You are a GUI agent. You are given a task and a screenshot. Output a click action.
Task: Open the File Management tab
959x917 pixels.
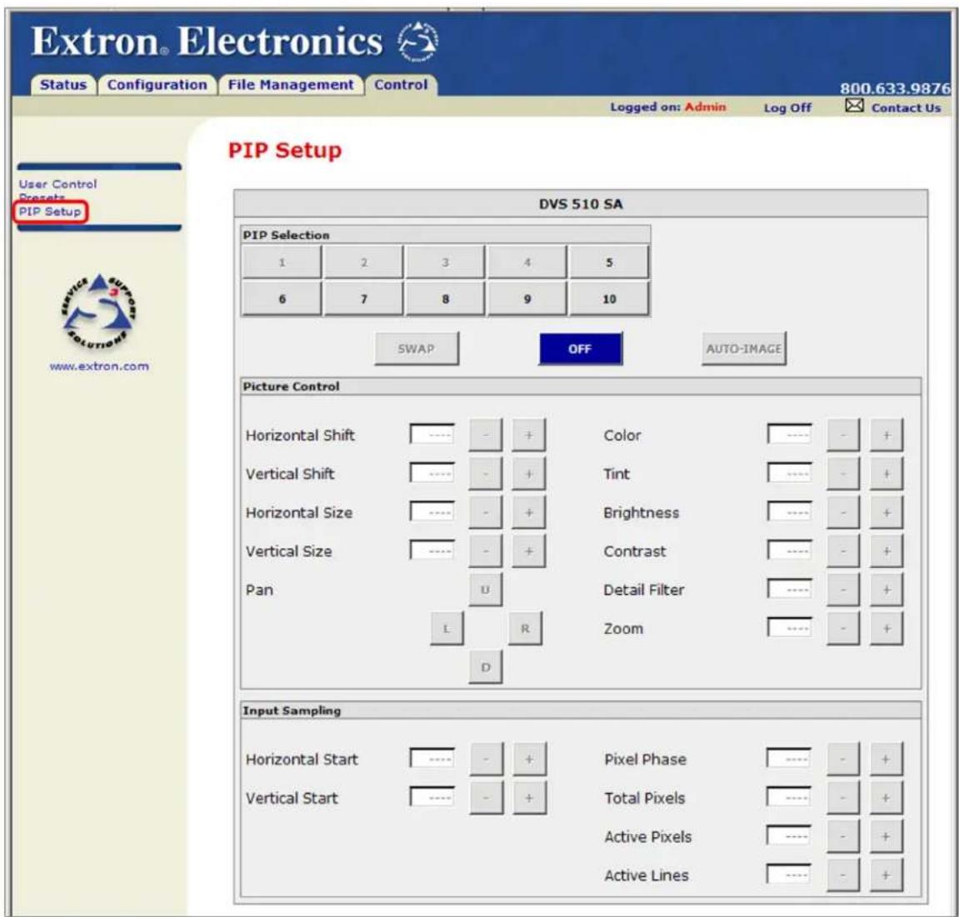tap(291, 85)
